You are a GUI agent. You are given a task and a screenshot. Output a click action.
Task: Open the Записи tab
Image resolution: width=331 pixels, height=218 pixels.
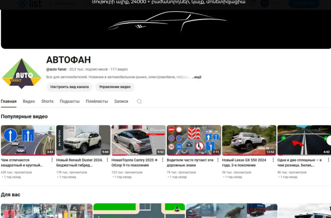[121, 101]
